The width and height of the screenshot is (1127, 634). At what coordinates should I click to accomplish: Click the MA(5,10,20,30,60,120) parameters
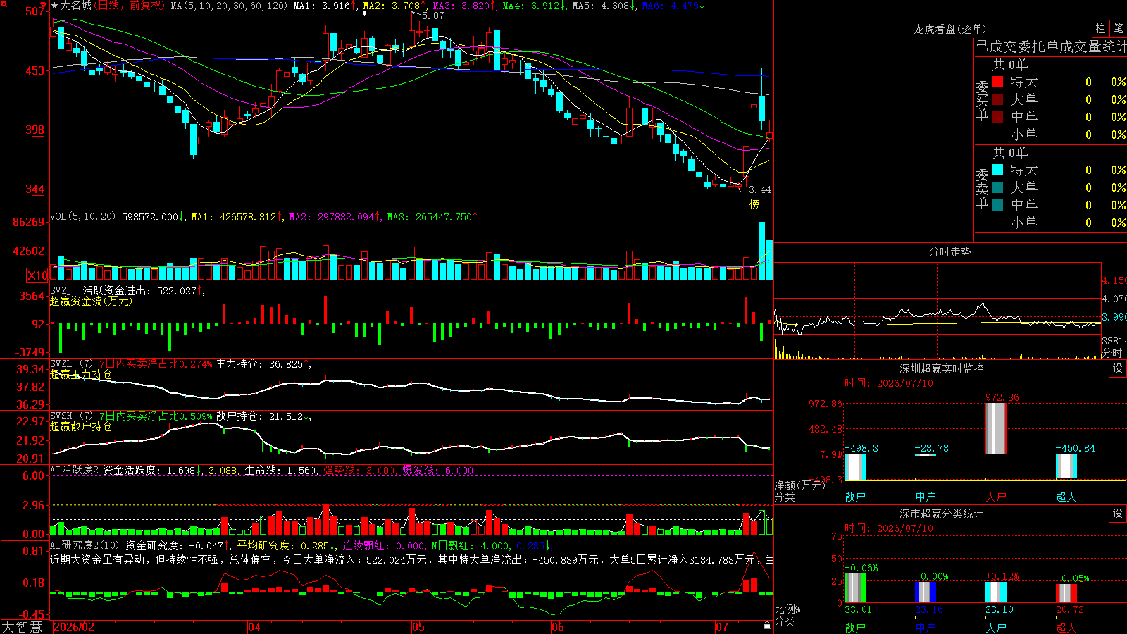230,6
